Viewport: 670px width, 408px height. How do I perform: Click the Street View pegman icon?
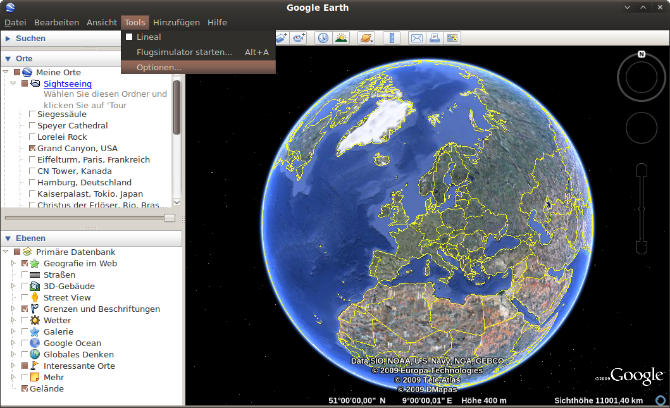35,298
